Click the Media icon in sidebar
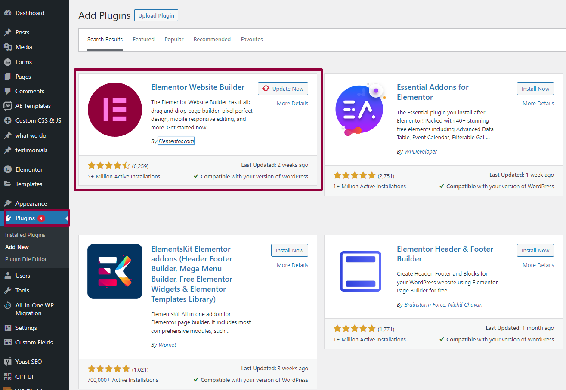566x390 pixels. (x=8, y=47)
